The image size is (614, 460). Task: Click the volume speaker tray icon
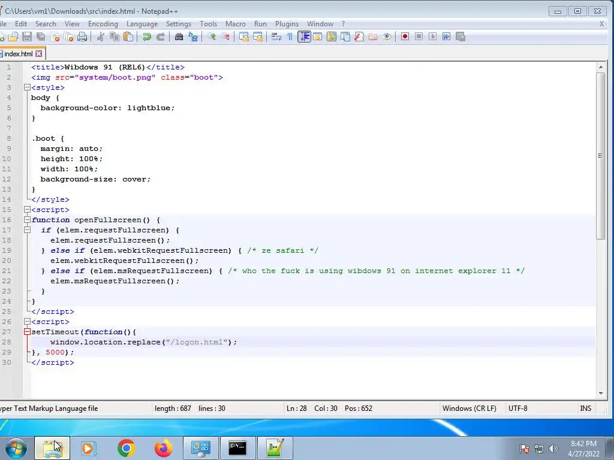coord(553,449)
